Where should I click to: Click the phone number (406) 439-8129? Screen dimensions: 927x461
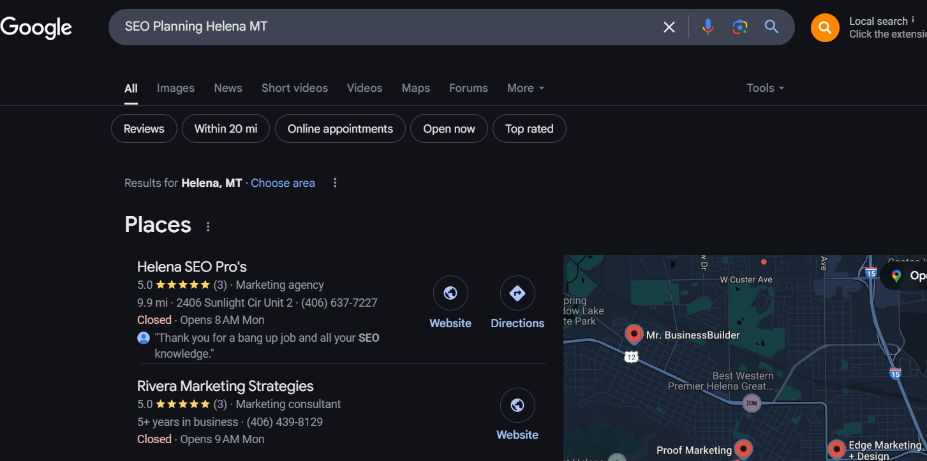coord(285,421)
